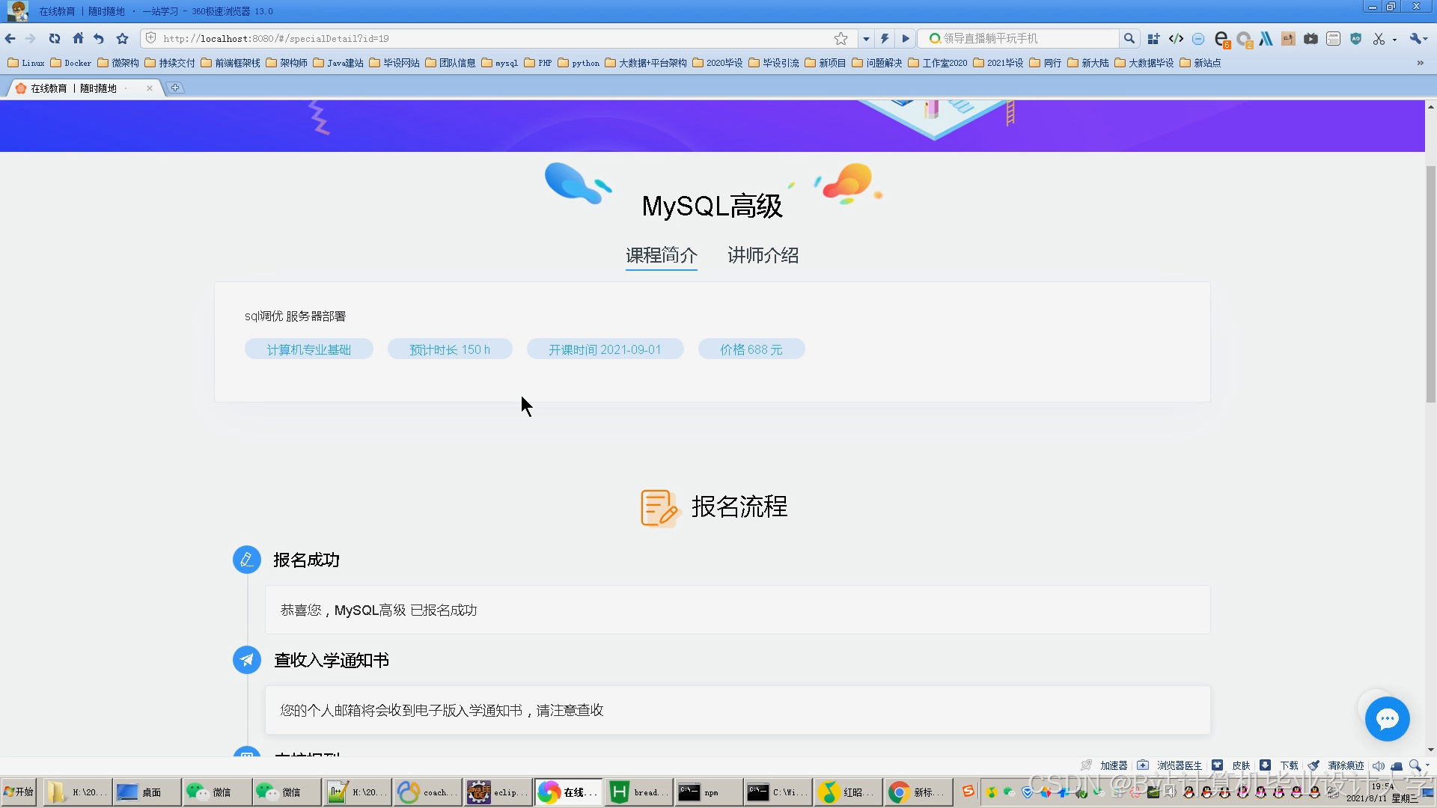Expand bookmarks bar overflow chevron
The height and width of the screenshot is (808, 1437).
(x=1420, y=63)
